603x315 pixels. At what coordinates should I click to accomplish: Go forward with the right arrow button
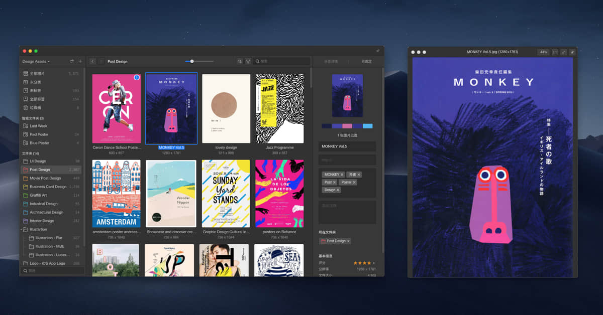pos(101,61)
